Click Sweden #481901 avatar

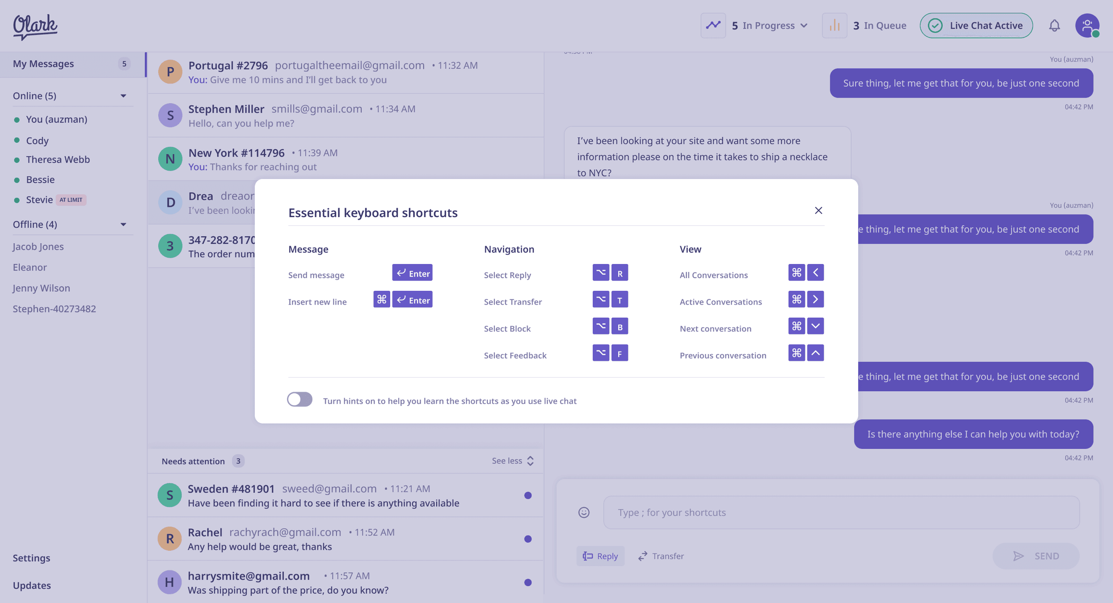(170, 495)
